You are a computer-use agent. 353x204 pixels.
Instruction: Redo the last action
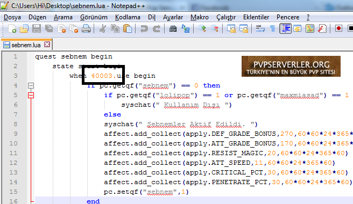(157, 29)
